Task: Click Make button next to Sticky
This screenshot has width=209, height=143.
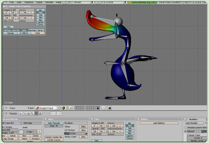Action: pos(84,127)
